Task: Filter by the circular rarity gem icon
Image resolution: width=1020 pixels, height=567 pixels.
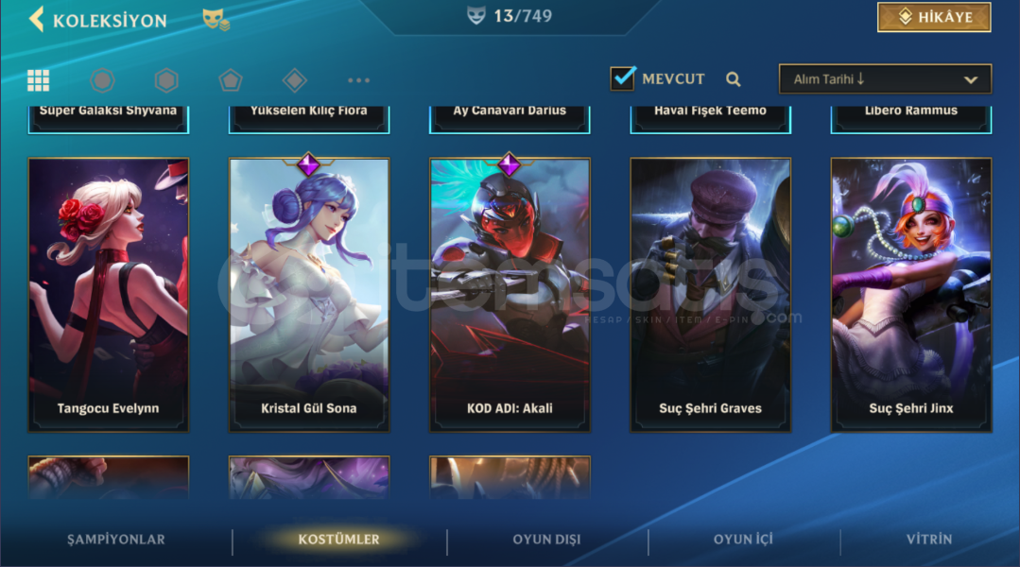Action: click(102, 80)
